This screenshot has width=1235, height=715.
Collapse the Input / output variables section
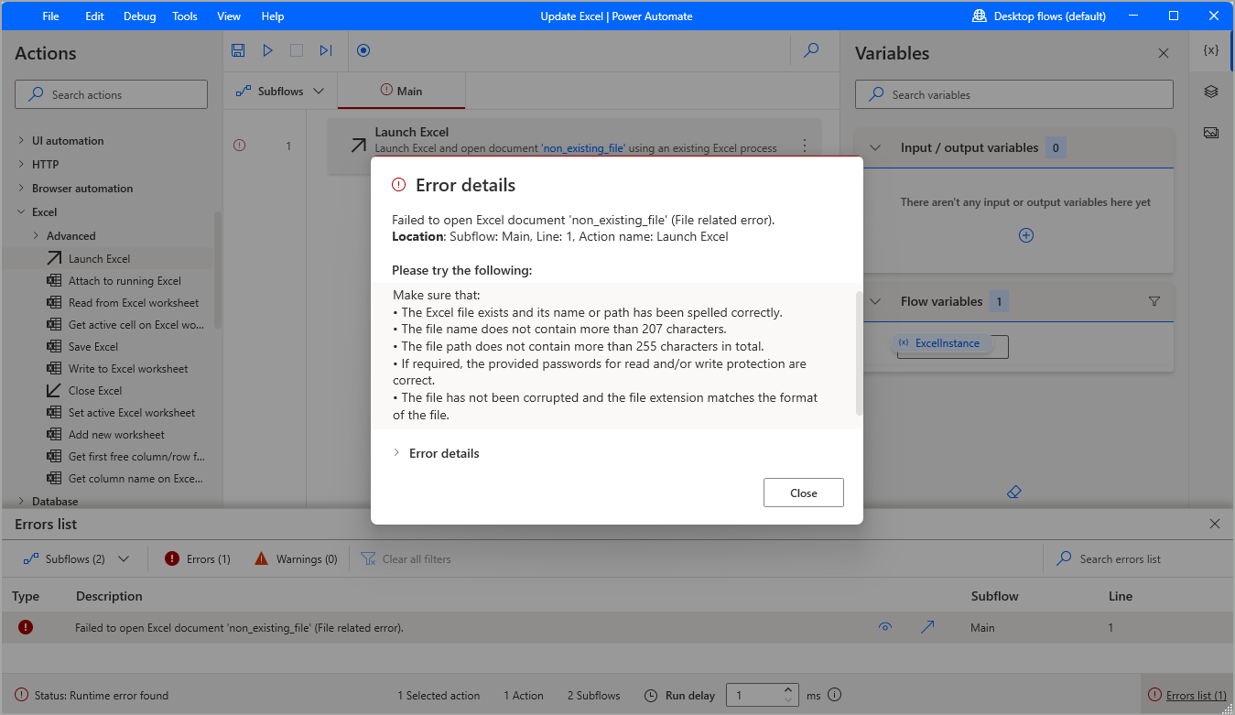[875, 147]
